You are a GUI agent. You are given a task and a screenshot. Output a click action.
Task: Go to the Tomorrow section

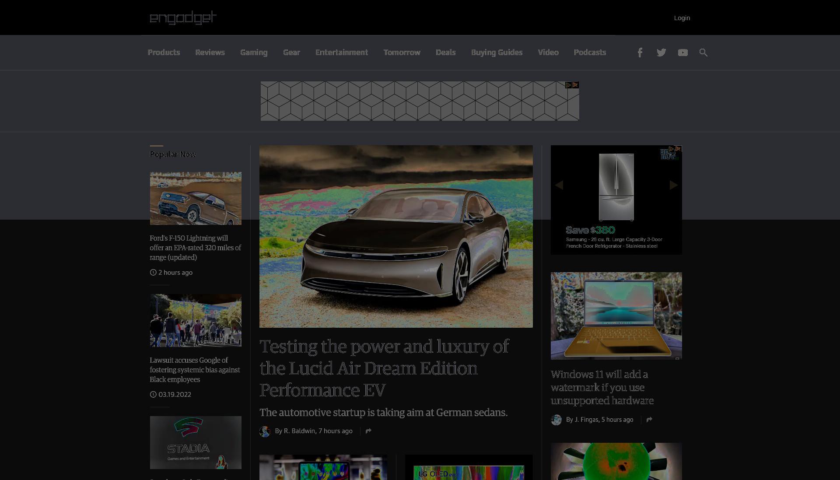(x=402, y=53)
